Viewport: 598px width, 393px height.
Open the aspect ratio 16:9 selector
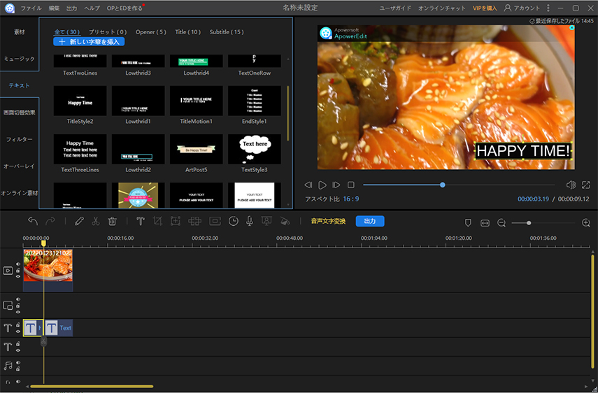[x=350, y=199]
